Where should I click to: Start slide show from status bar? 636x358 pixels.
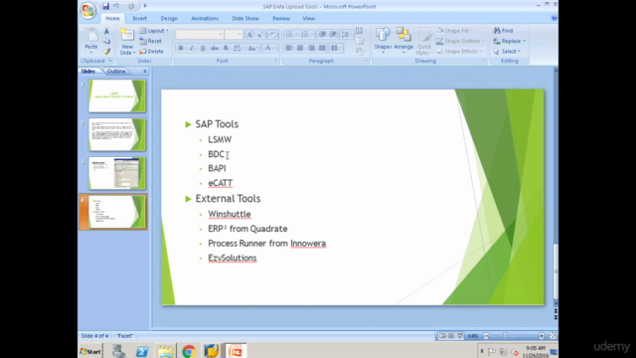coord(459,336)
